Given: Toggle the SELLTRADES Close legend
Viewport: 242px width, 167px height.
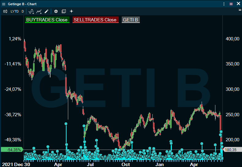Looking at the screenshot, I should (x=95, y=20).
